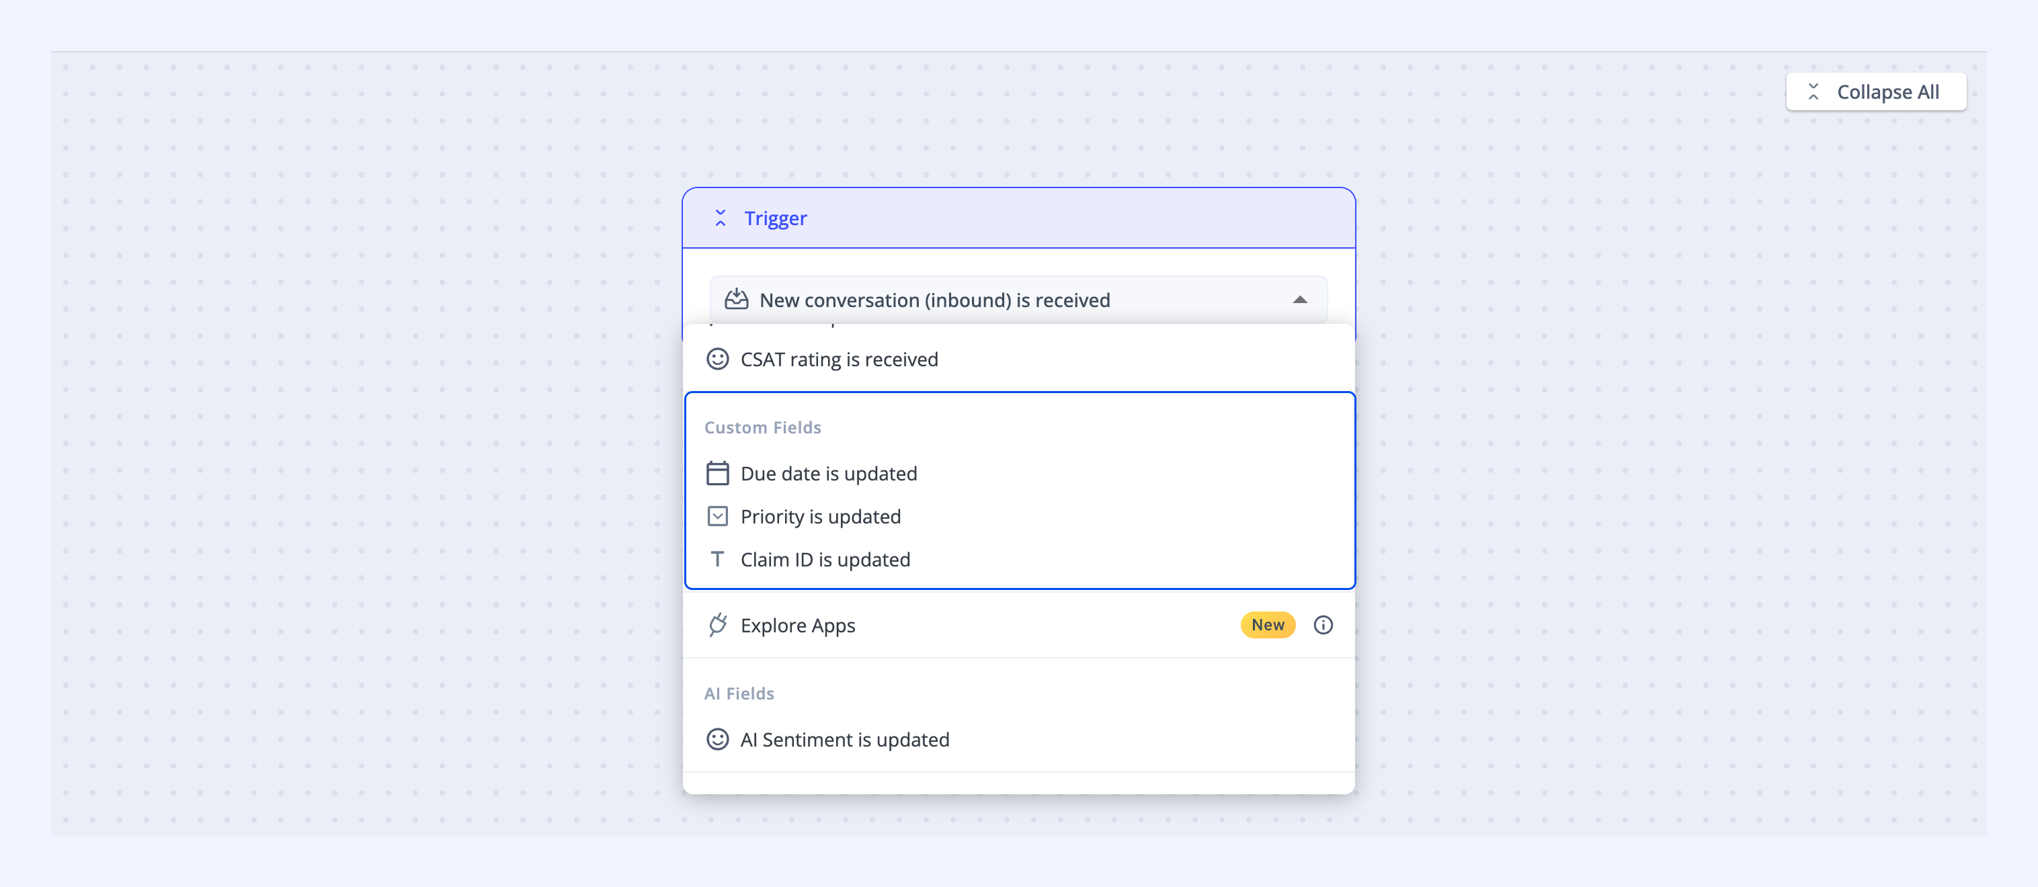Click the Collapse All button
This screenshot has height=887, width=2038.
[x=1876, y=92]
